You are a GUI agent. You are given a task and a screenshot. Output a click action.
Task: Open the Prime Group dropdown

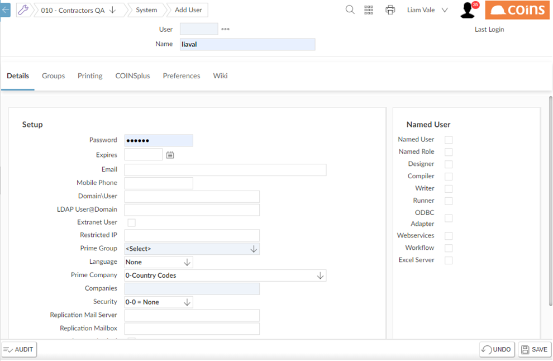coord(254,248)
